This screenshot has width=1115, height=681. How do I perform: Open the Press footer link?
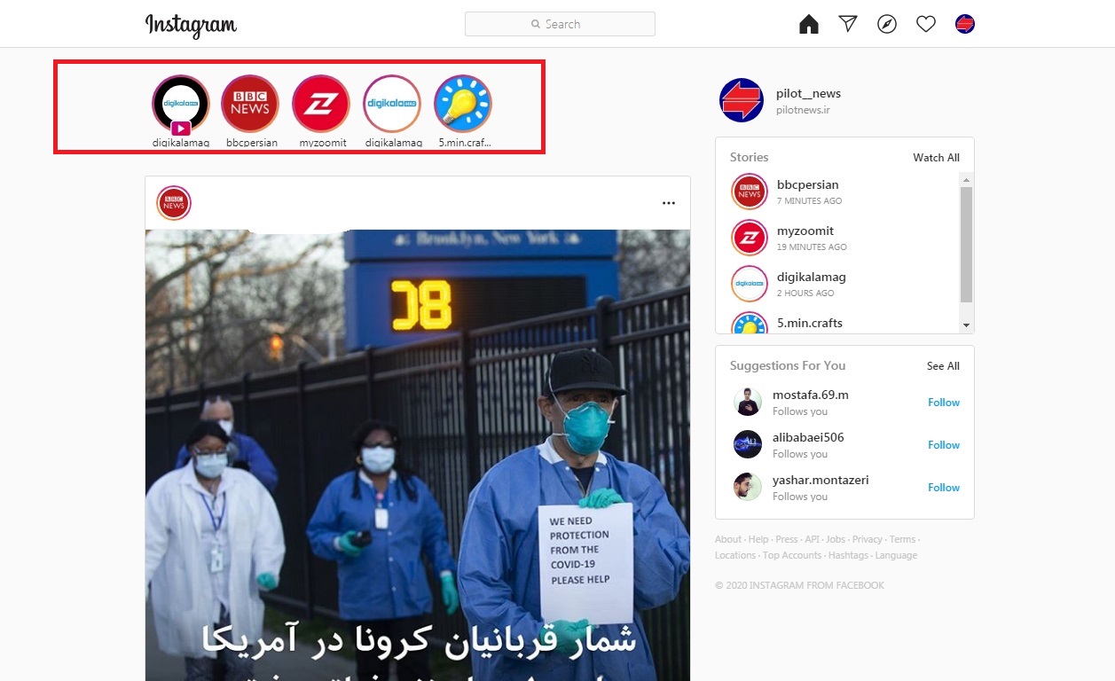tap(787, 539)
